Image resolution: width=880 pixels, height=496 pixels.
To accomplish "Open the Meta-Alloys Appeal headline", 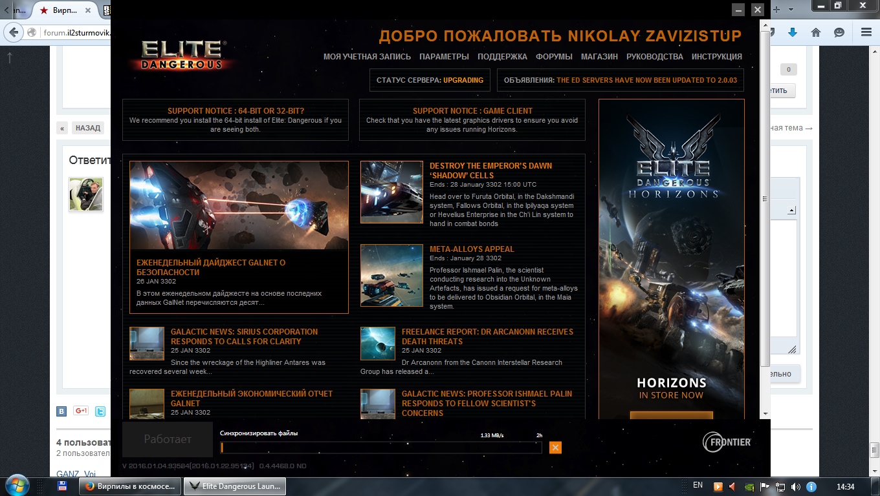I will click(x=472, y=249).
